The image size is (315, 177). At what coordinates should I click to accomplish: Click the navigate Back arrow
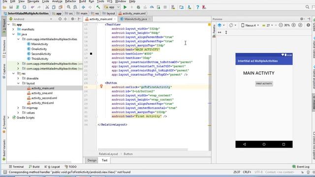coord(83,7)
